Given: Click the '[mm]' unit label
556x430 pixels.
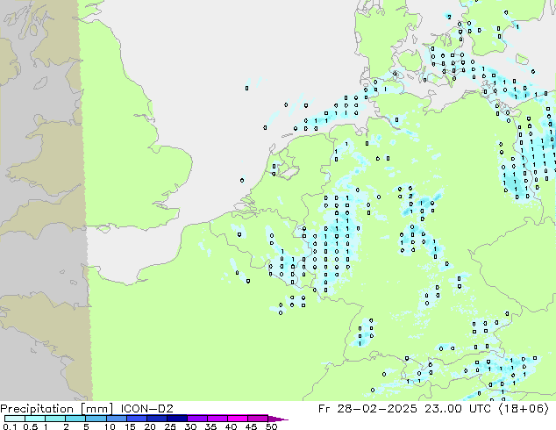Looking at the screenshot, I should pyautogui.click(x=96, y=409).
